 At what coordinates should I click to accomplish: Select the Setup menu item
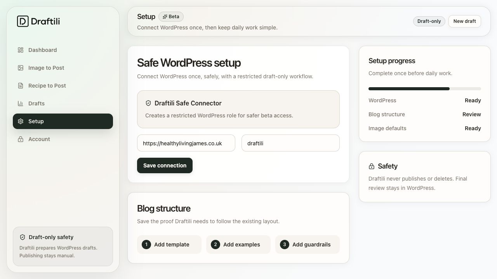click(63, 121)
